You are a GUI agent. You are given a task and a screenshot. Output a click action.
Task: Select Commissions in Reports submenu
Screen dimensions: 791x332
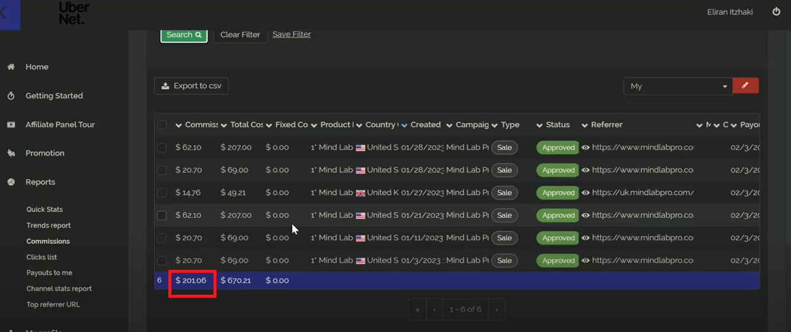pos(48,241)
